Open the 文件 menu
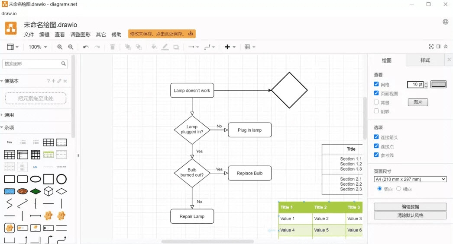Screen dimensions: 453x244 [x=29, y=35]
